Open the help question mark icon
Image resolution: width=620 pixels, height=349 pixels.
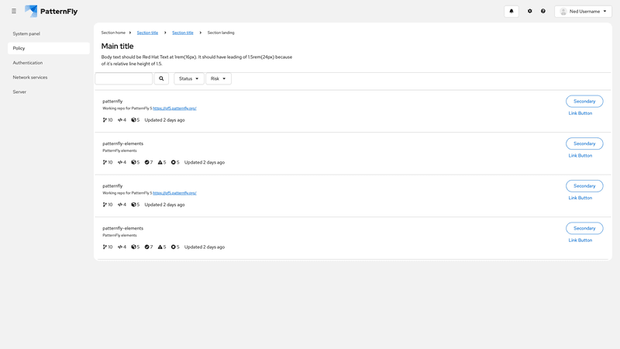[x=543, y=12]
